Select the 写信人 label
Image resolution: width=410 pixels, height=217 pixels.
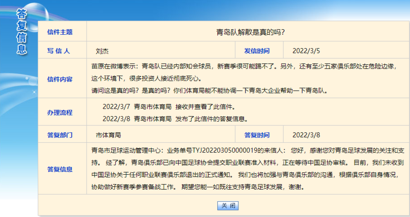(59, 51)
